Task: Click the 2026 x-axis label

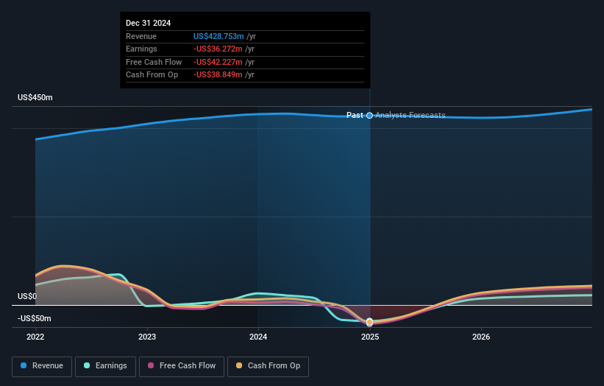Action: click(481, 337)
